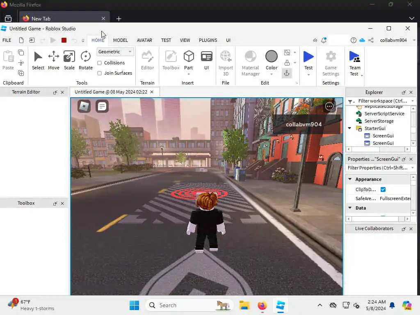This screenshot has height=315, width=420.
Task: Open Filter workspace dropdown arrow
Action: pyautogui.click(x=413, y=101)
